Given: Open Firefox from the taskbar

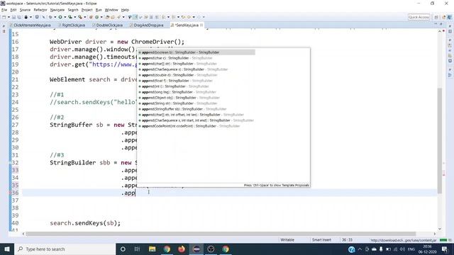Looking at the screenshot, I should (182, 249).
